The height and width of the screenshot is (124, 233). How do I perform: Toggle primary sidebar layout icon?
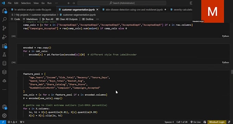[191, 3]
